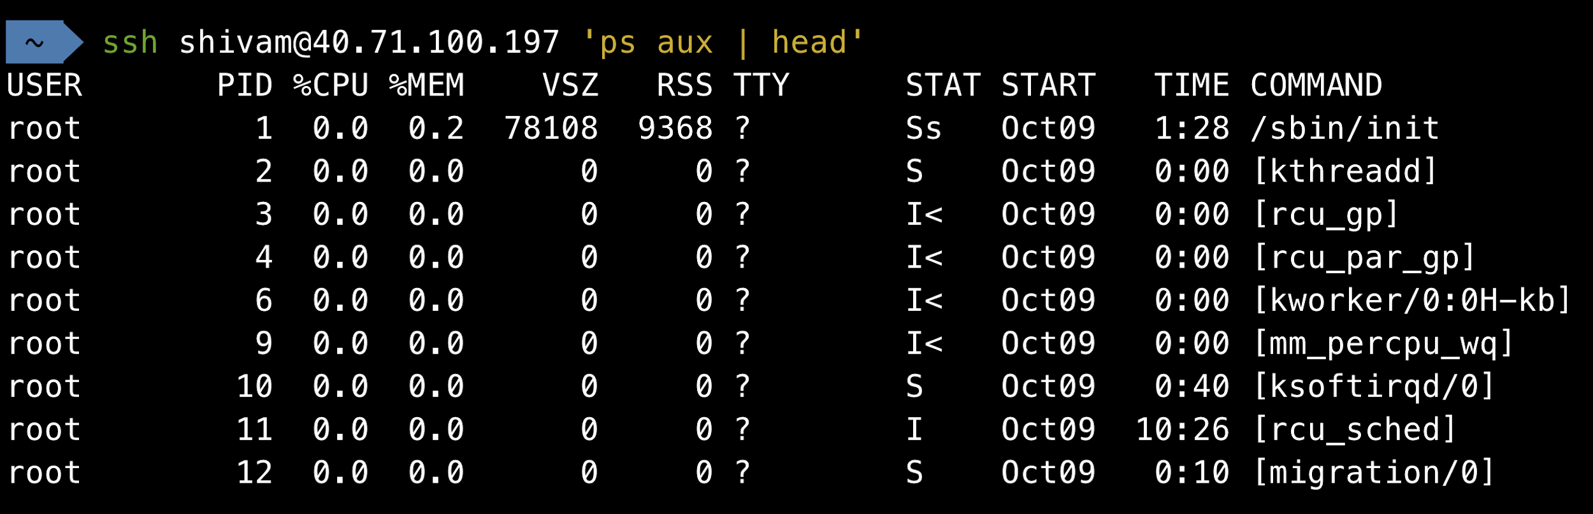Click the %CPU column header
The width and height of the screenshot is (1593, 514).
(x=331, y=85)
